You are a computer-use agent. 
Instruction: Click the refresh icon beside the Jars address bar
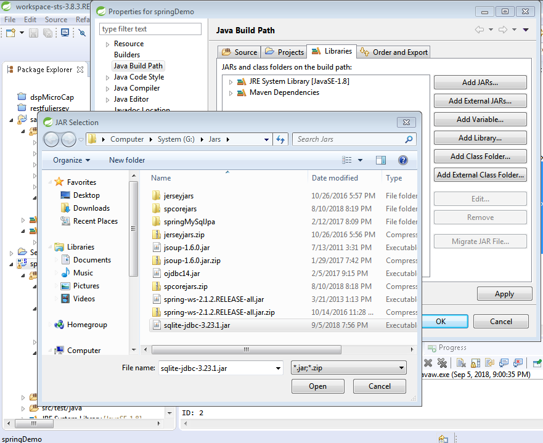[280, 139]
